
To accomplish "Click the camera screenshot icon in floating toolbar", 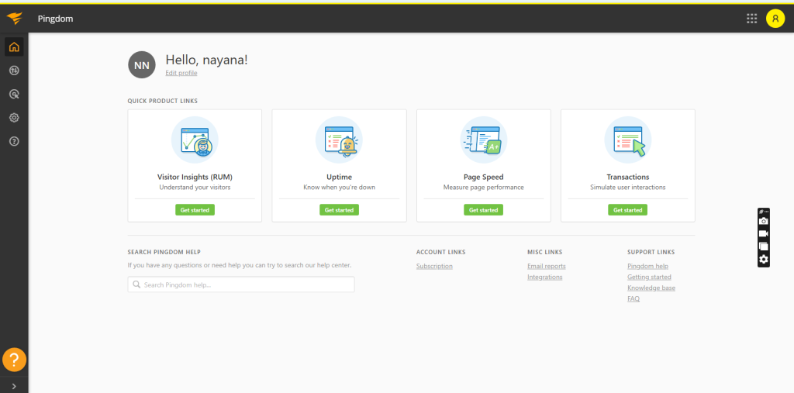I will (x=764, y=222).
